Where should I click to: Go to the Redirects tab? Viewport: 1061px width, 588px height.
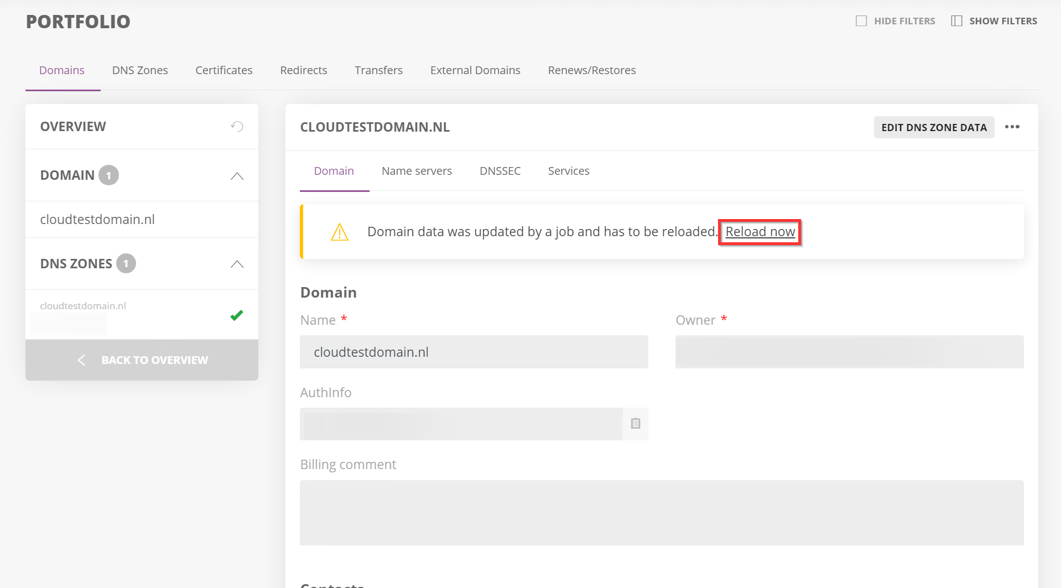pyautogui.click(x=304, y=70)
